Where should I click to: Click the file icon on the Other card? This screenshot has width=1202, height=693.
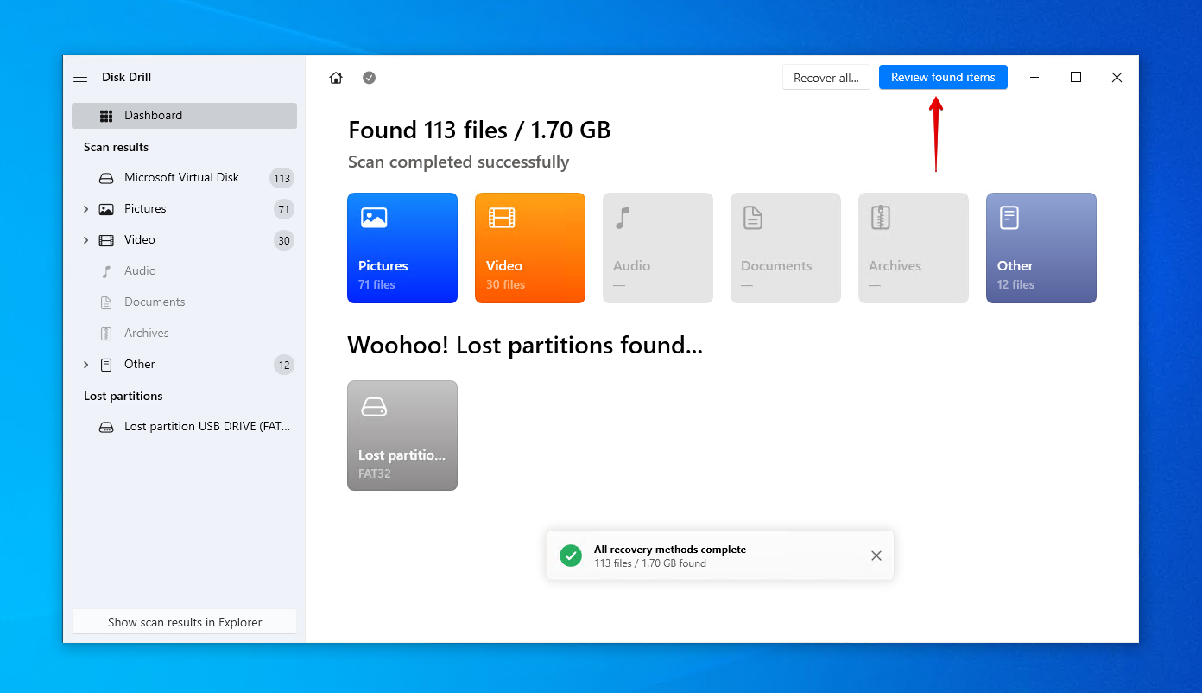click(1009, 218)
